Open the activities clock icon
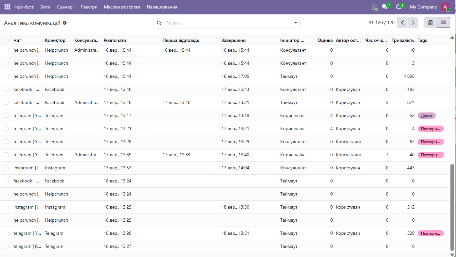Screen dimensions: 456x257 click(399, 7)
